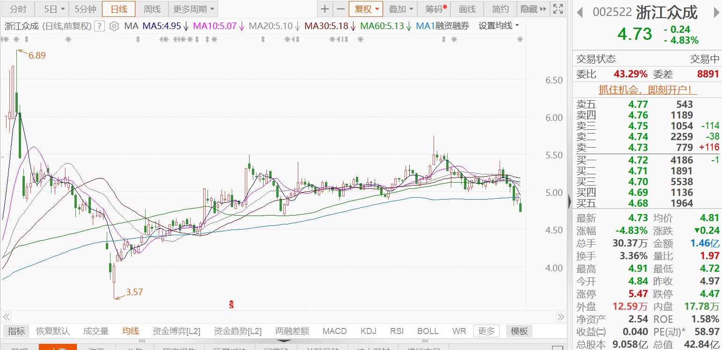Viewport: 722px width, 350px height.
Task: Click the red S marker on chart
Action: pos(231,305)
